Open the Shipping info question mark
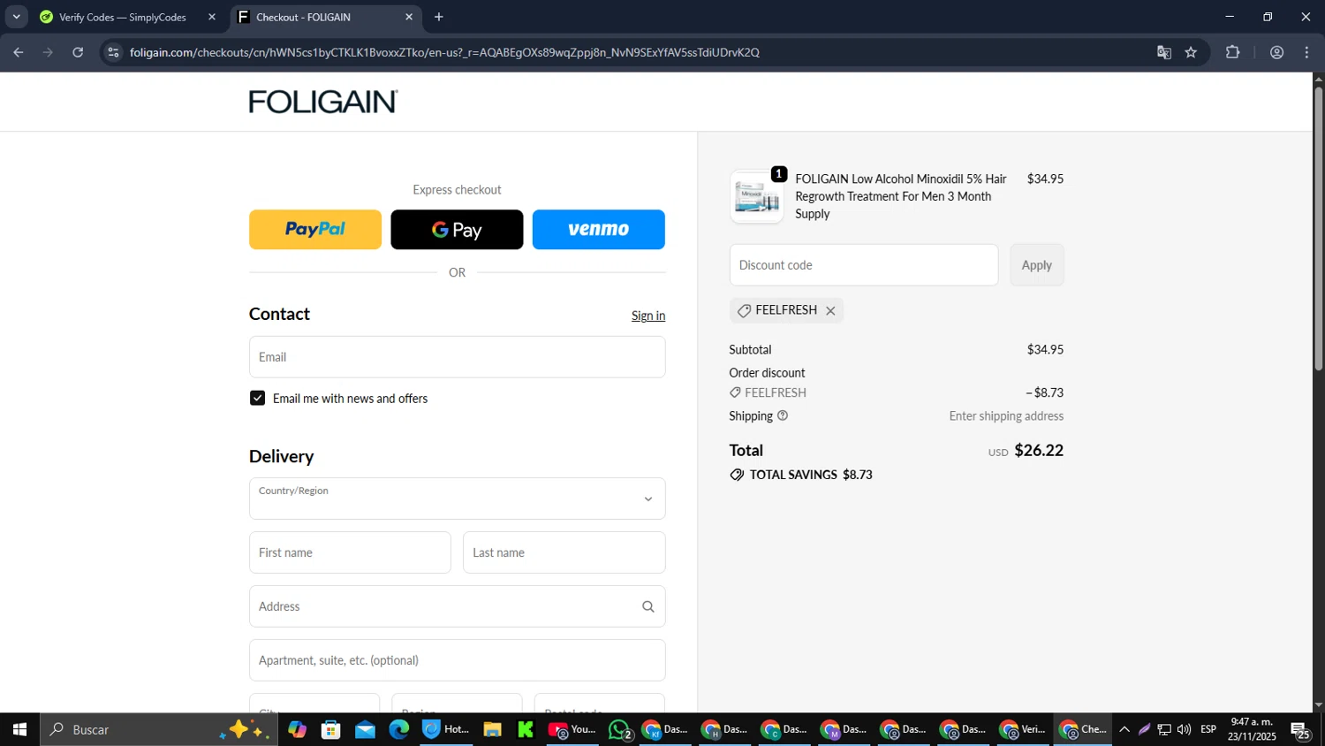Viewport: 1325px width, 746px height. pyautogui.click(x=783, y=415)
